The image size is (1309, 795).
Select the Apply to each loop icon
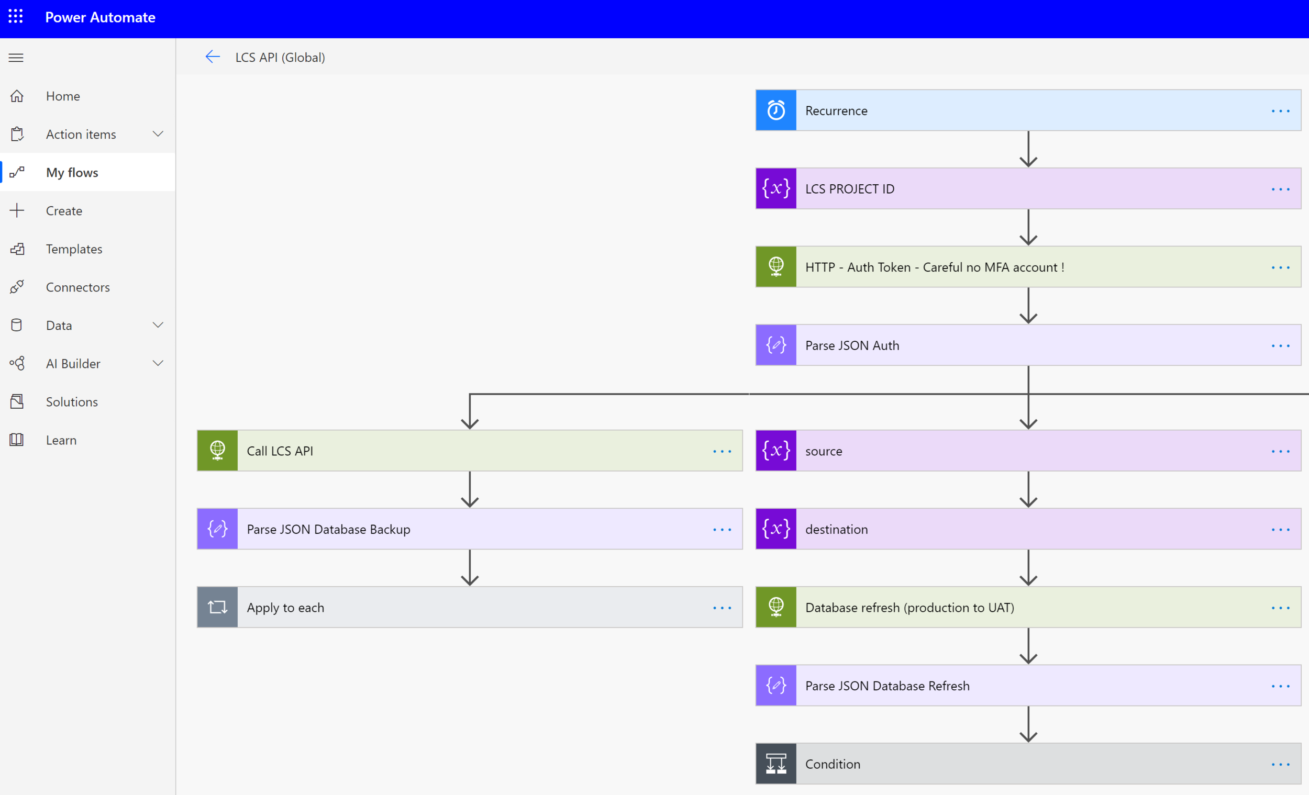coord(217,607)
